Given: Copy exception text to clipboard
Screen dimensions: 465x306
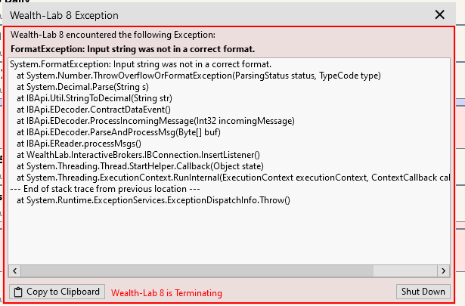Looking at the screenshot, I should pyautogui.click(x=55, y=292).
